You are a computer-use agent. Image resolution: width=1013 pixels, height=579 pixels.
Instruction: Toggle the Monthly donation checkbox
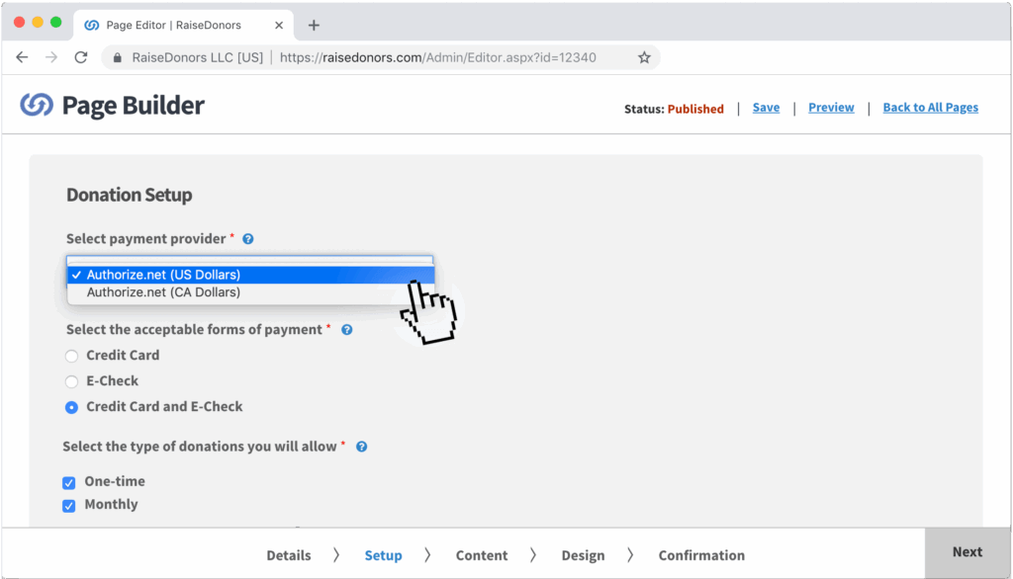(x=69, y=506)
